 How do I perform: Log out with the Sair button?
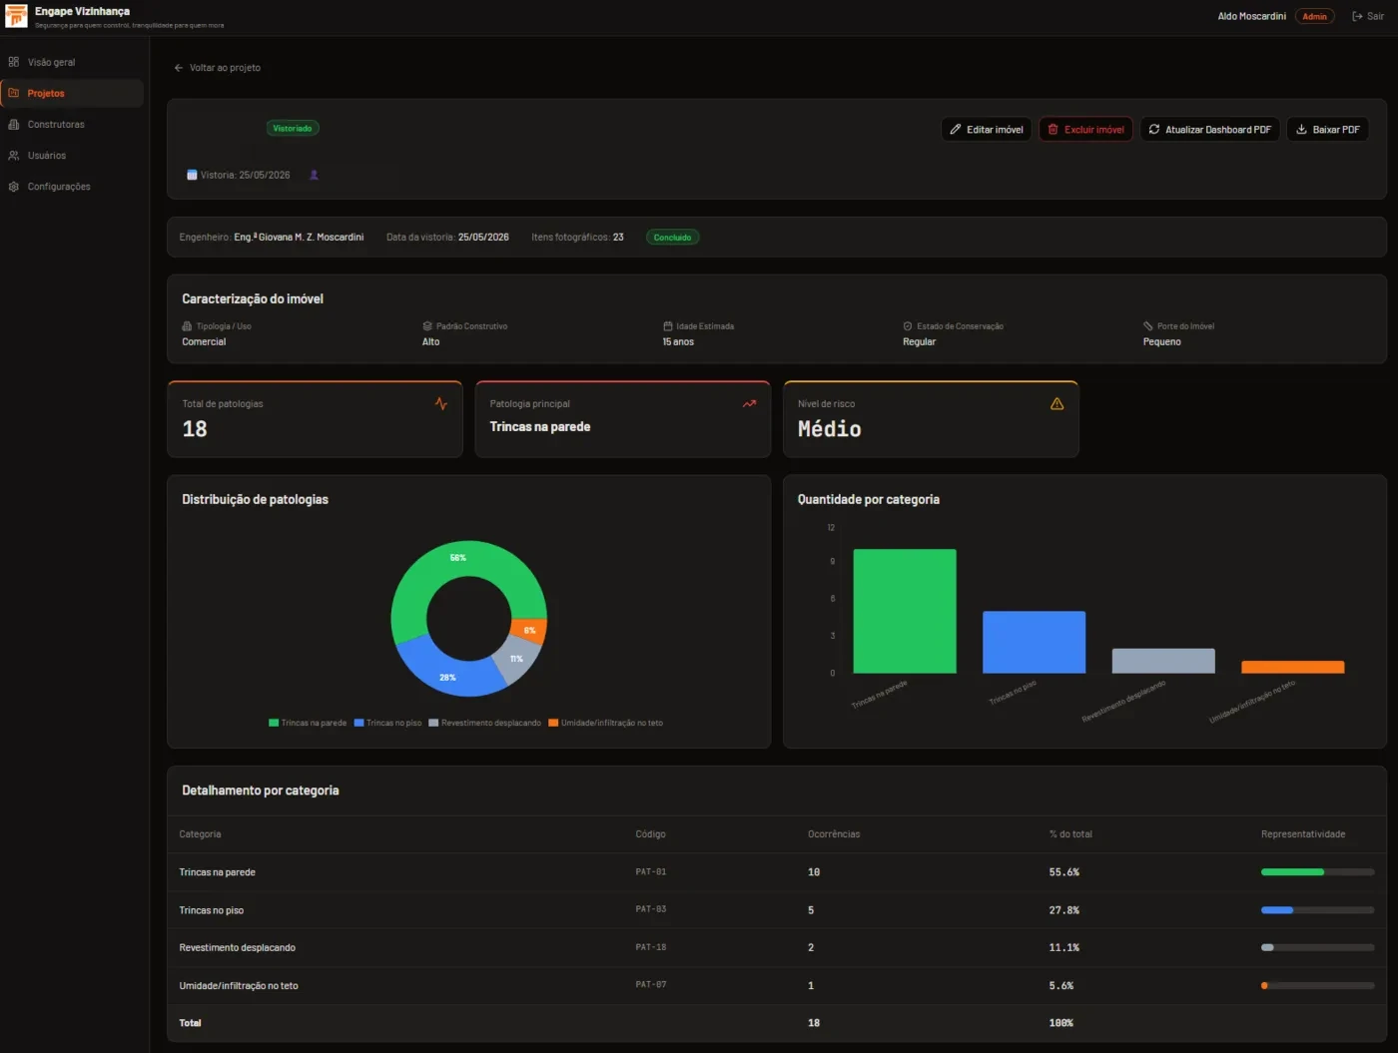point(1367,16)
